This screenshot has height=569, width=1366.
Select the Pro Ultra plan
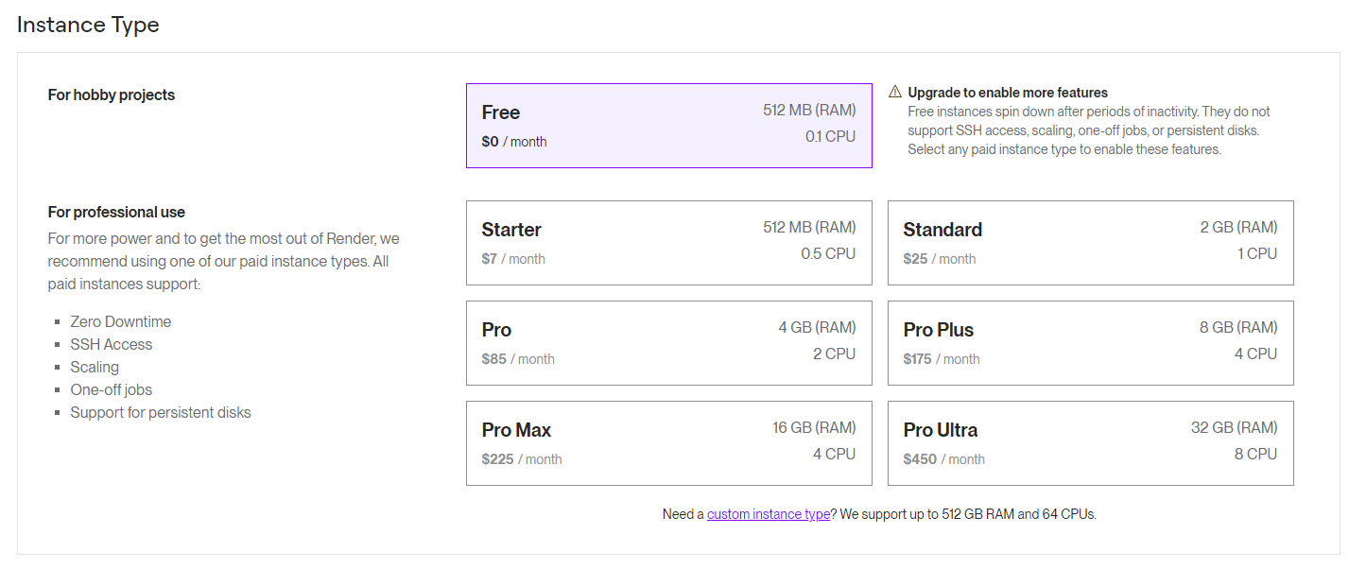point(1090,443)
